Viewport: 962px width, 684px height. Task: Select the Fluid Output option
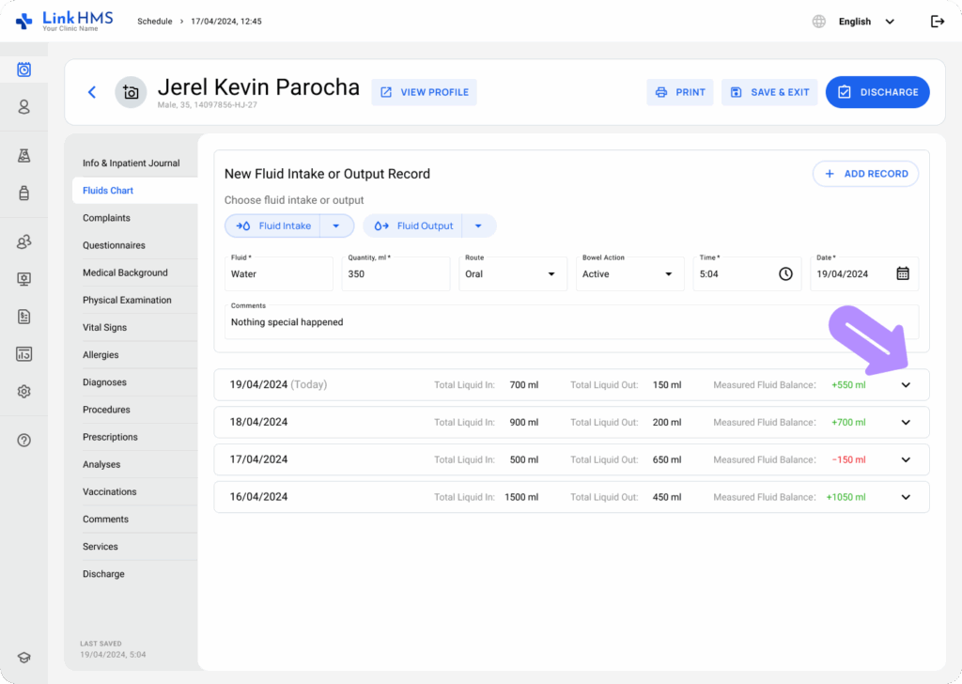coord(415,225)
